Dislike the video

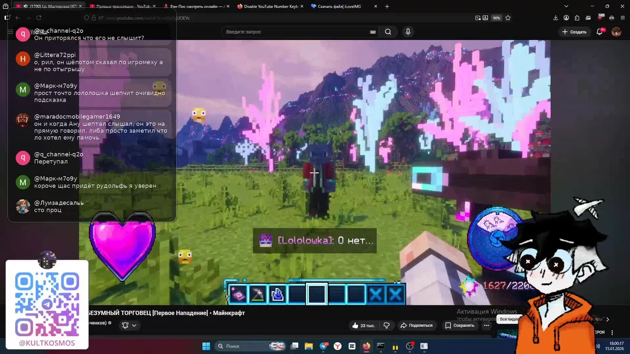386,325
